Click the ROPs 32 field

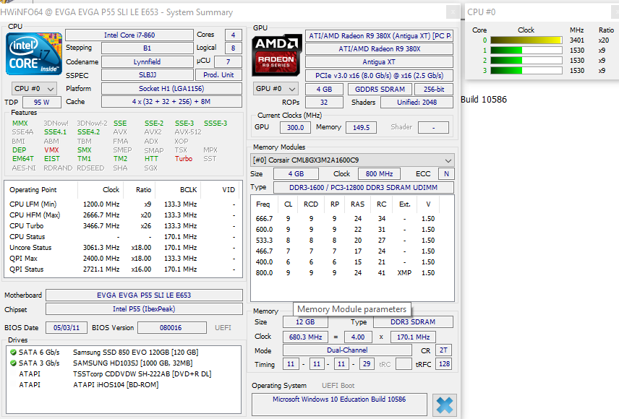click(324, 102)
